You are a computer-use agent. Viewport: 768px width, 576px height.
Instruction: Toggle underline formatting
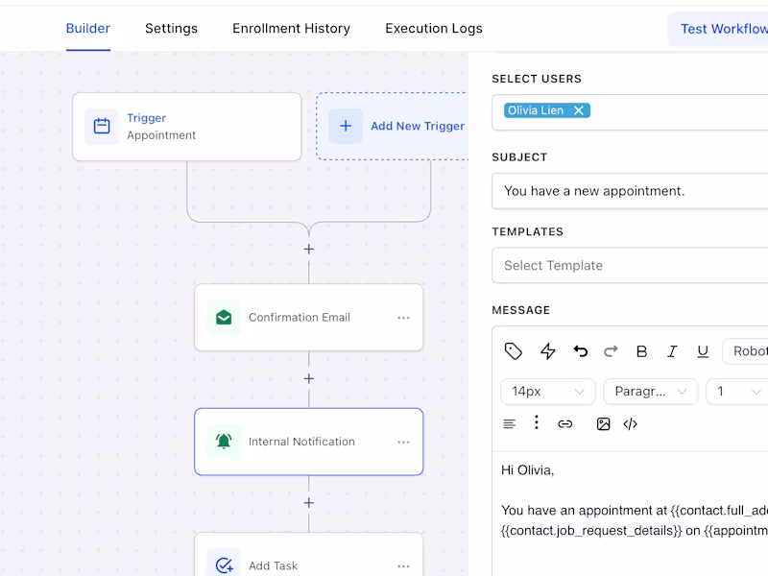703,351
